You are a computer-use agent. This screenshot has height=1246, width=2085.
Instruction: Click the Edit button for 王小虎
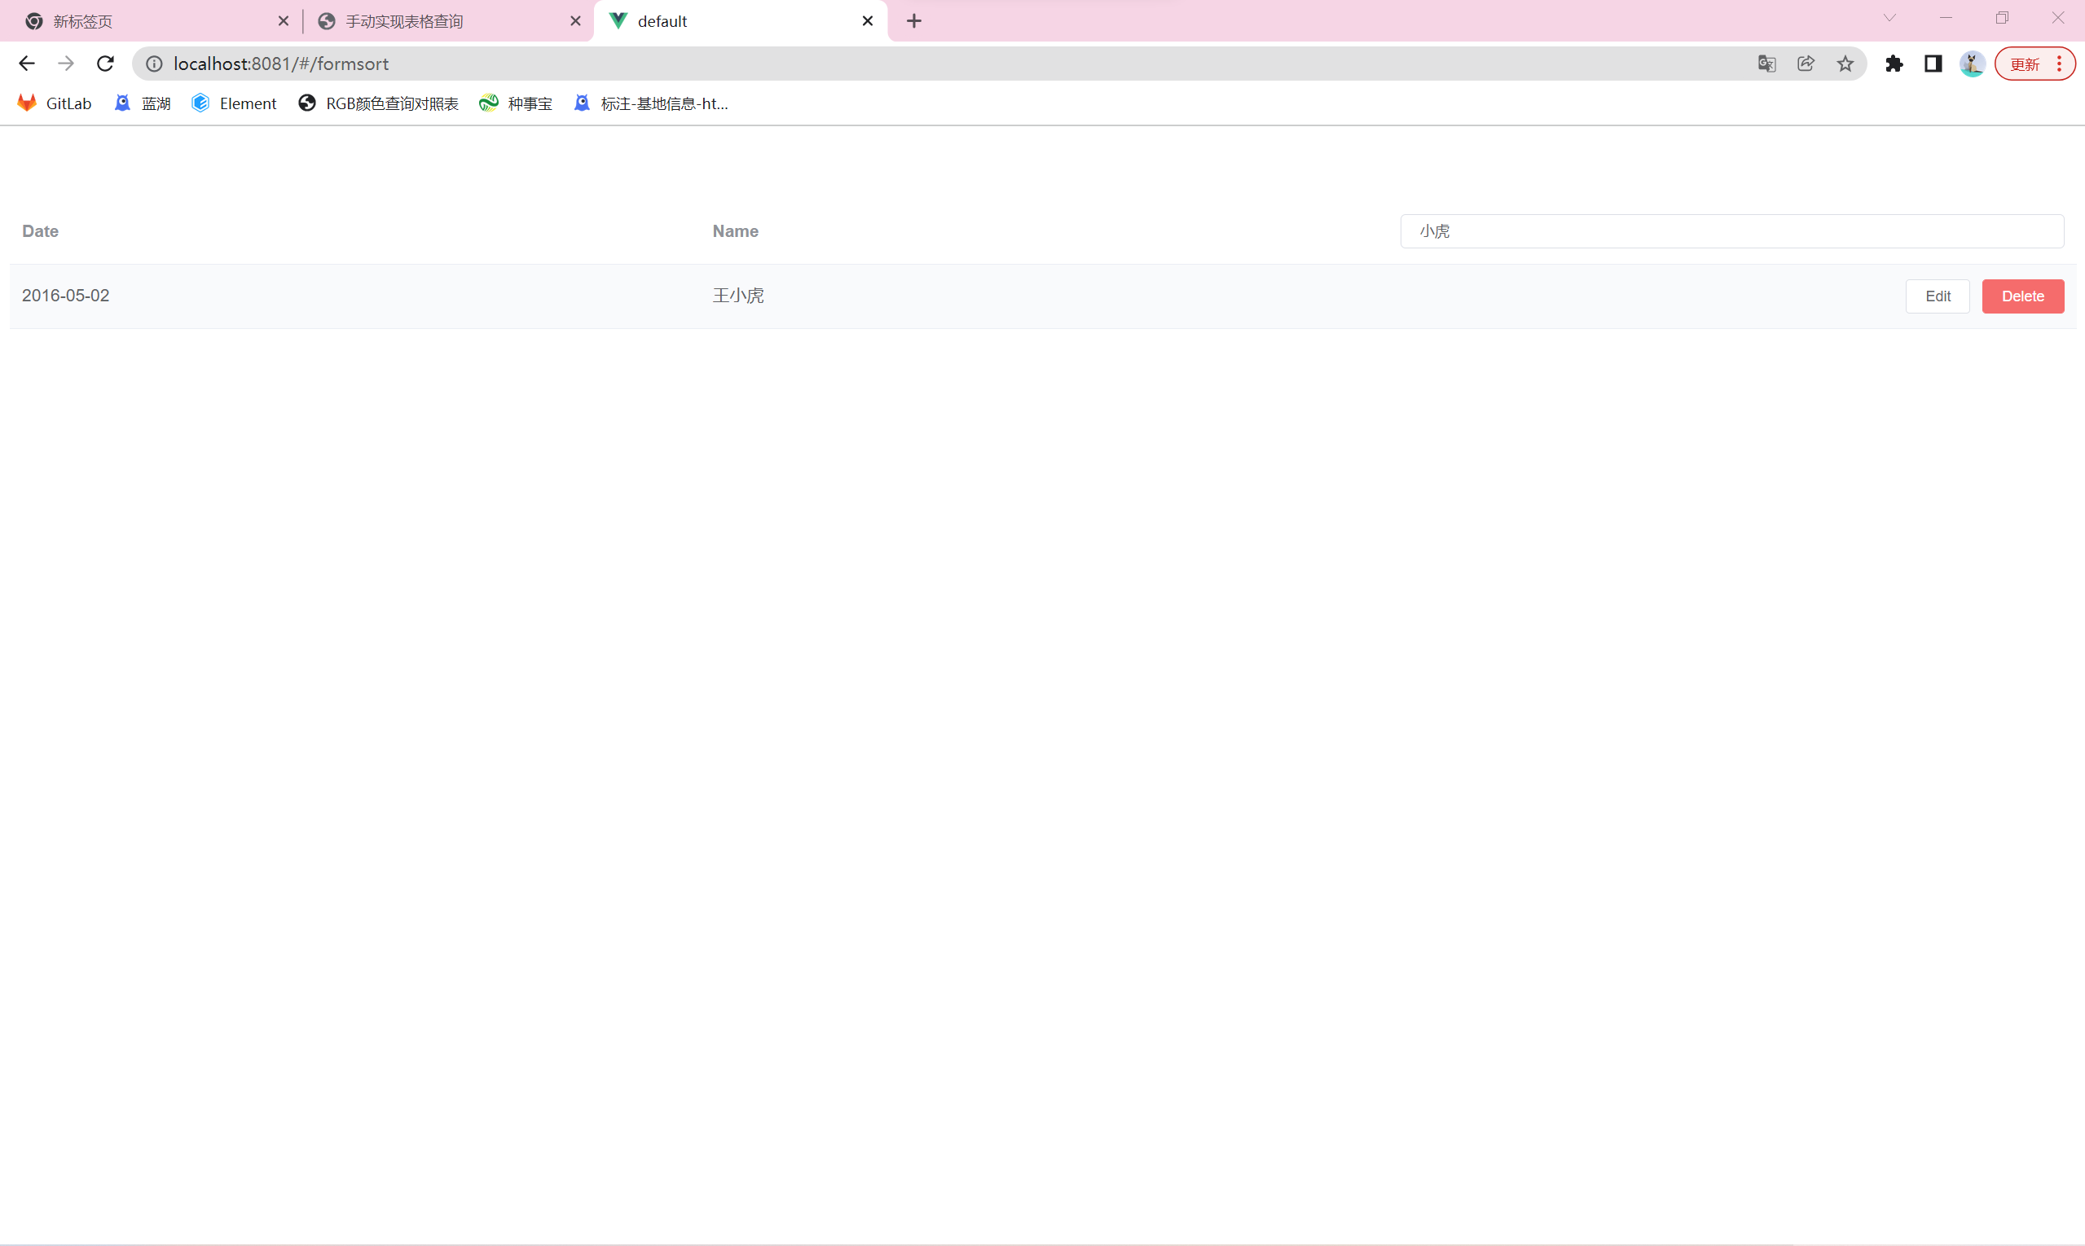[x=1938, y=296]
